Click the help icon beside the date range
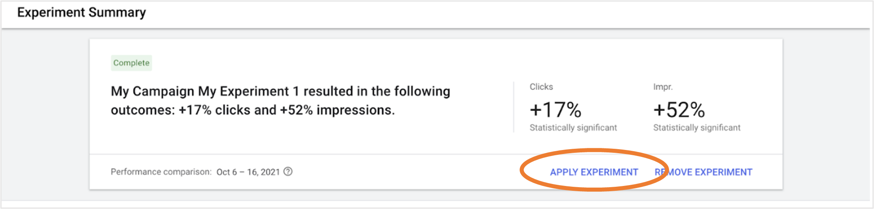The height and width of the screenshot is (209, 874). [288, 172]
